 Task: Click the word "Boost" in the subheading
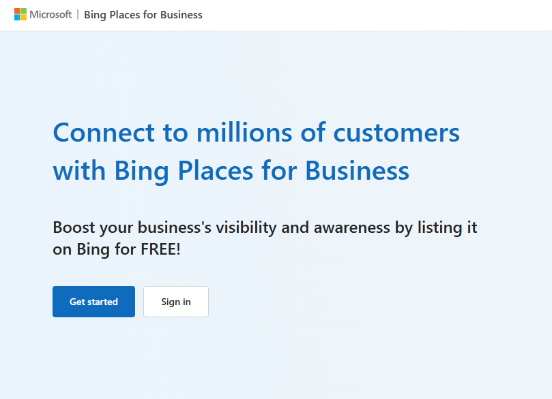click(x=73, y=227)
